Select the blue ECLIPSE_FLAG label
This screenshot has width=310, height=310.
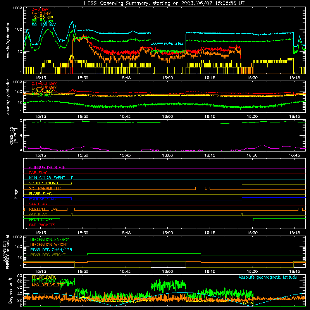tap(42, 199)
